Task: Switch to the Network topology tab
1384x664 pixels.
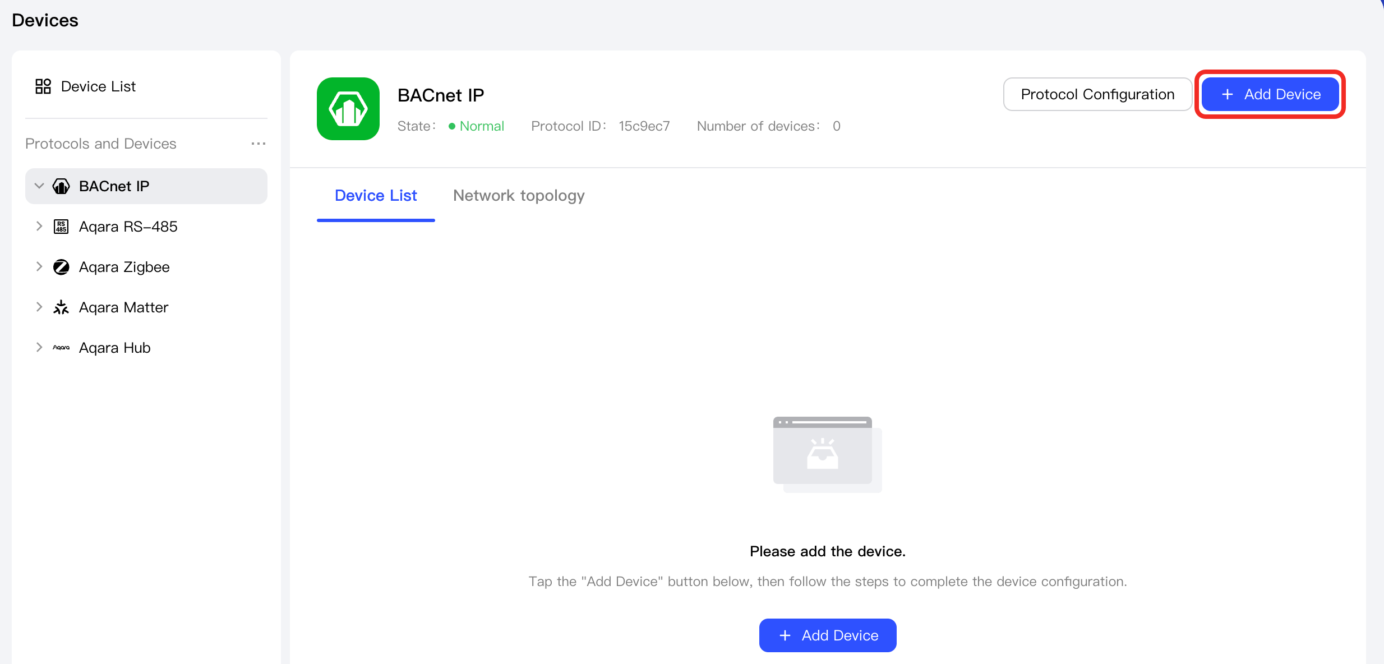Action: tap(519, 196)
